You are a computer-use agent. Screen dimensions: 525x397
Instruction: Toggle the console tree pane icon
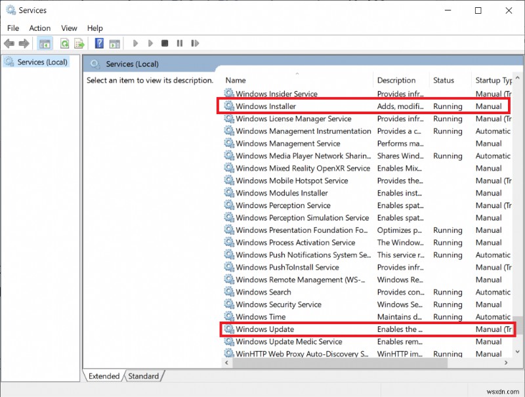pos(44,43)
